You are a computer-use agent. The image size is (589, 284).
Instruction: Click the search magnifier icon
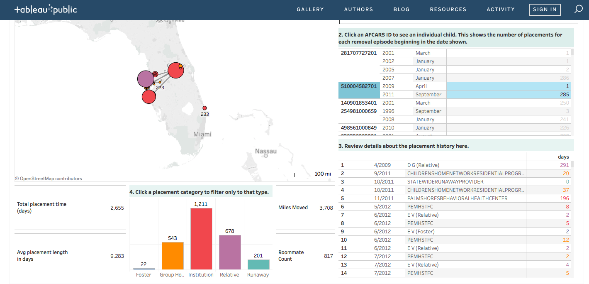[x=578, y=9]
